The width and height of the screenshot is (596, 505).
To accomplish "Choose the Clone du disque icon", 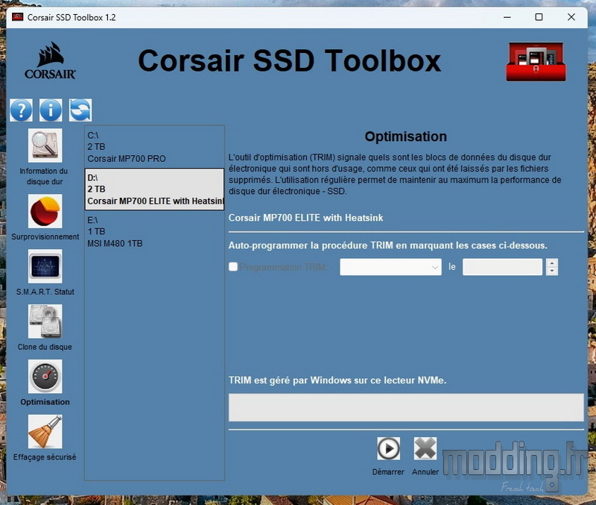I will [x=45, y=321].
